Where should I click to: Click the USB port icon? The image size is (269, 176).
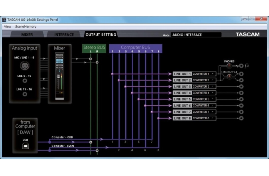[26, 146]
